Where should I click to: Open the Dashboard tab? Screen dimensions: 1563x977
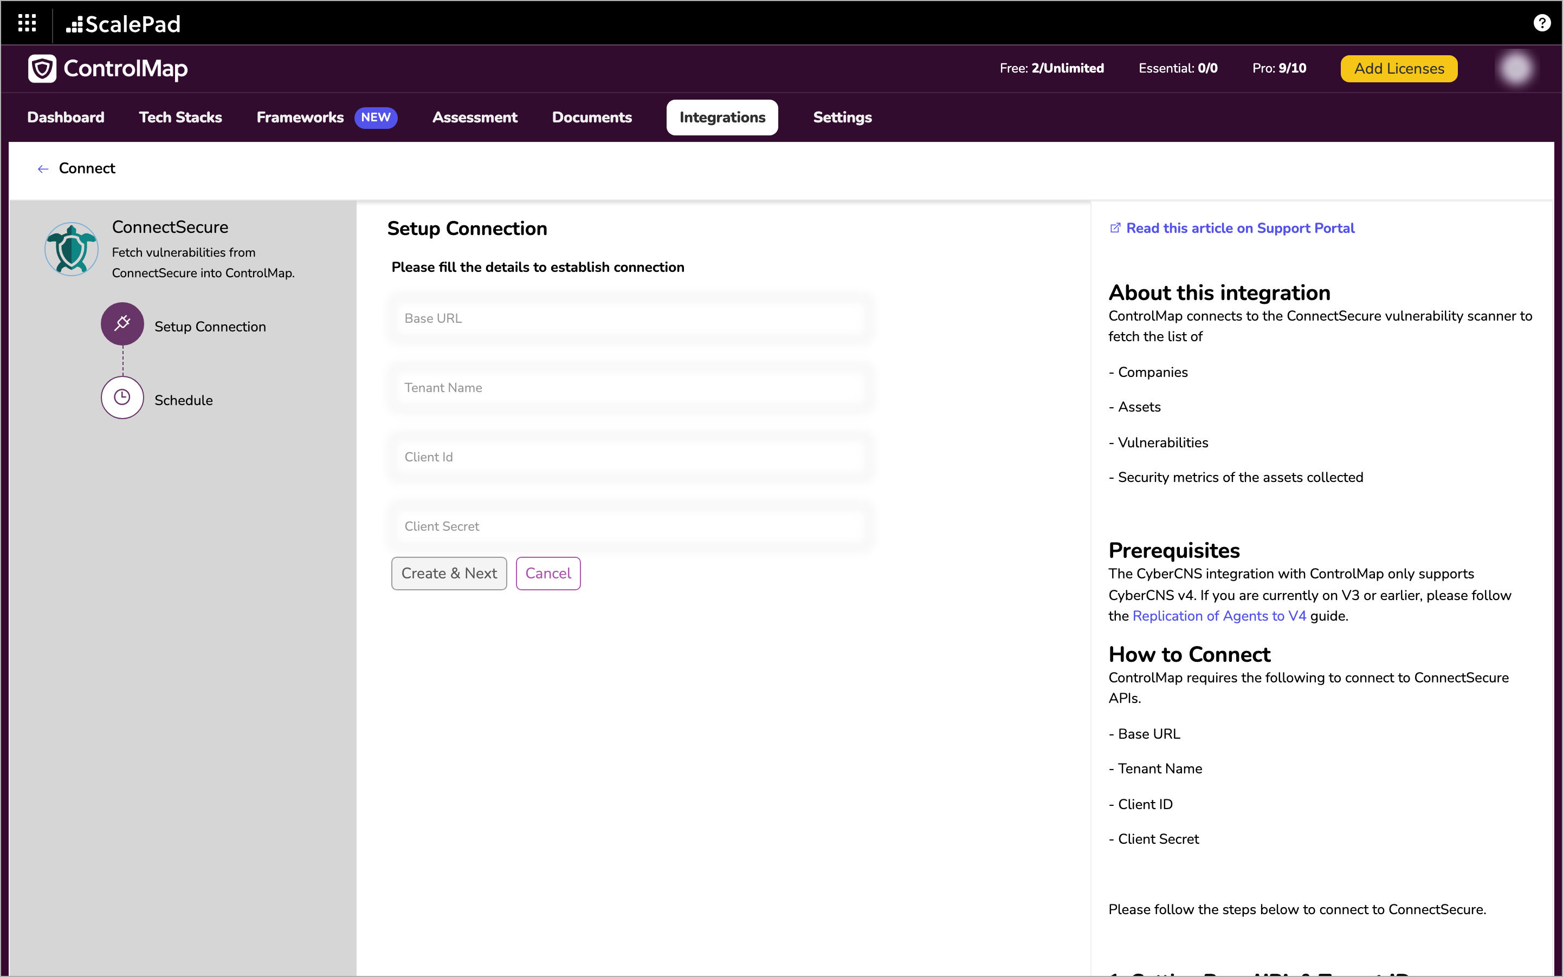point(66,118)
